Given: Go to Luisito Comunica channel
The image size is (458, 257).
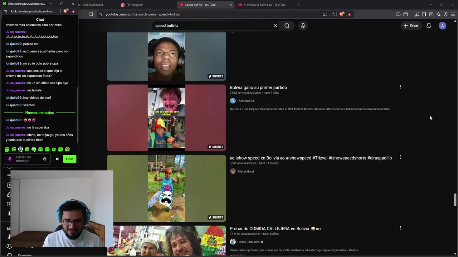Looking at the screenshot, I should 248,242.
